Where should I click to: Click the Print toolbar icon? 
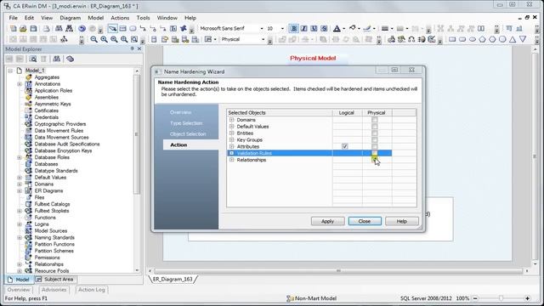click(x=46, y=28)
